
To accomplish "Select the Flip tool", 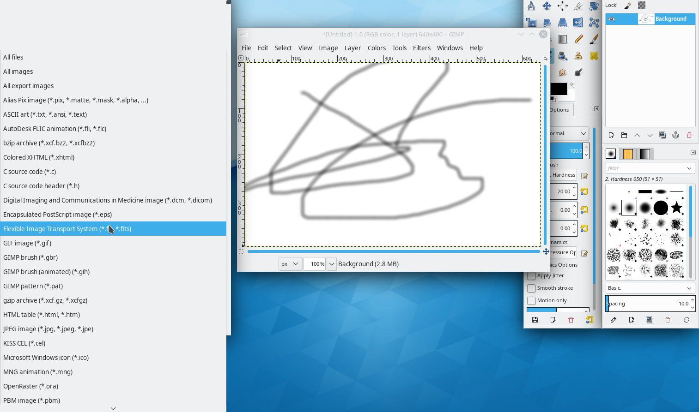I will click(x=578, y=23).
